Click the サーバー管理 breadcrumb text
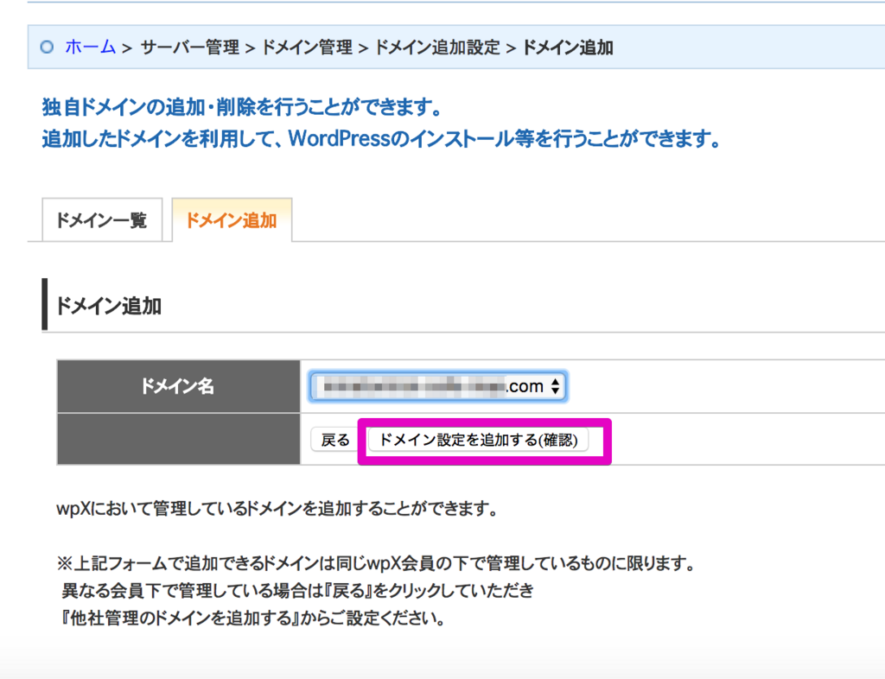This screenshot has height=679, width=885. click(x=189, y=48)
